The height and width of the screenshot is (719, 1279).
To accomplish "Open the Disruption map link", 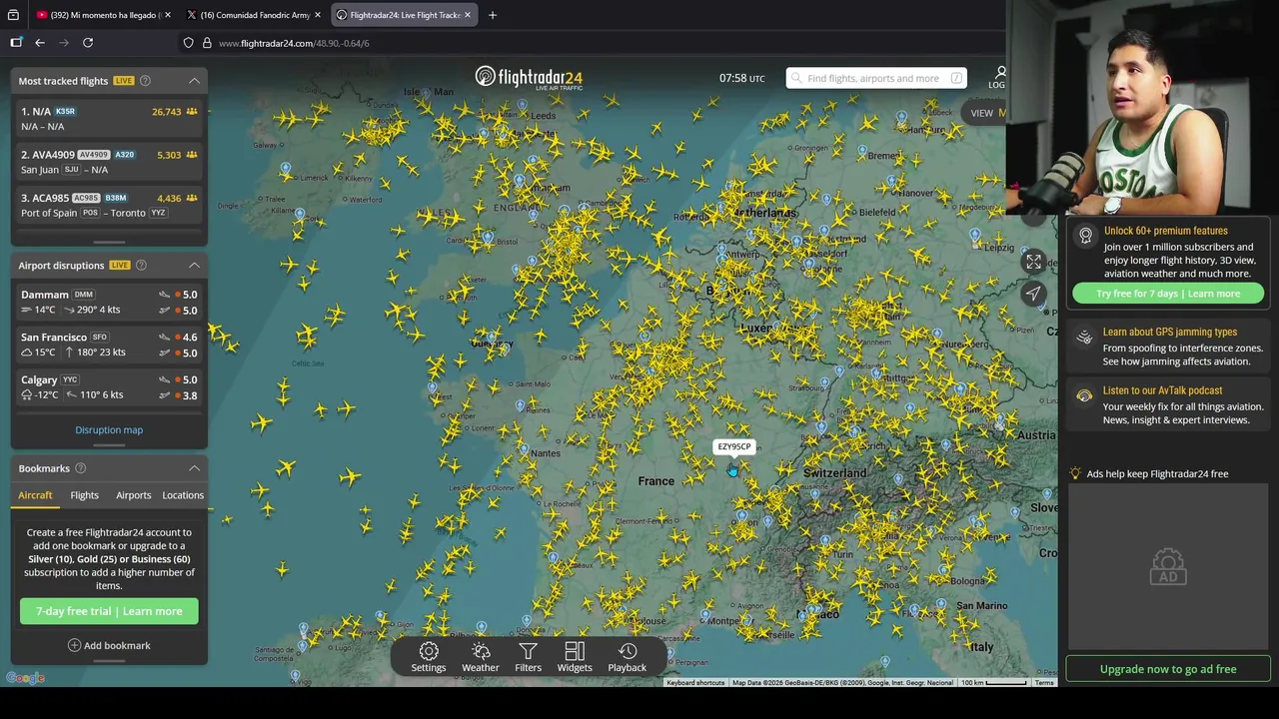I will point(109,430).
